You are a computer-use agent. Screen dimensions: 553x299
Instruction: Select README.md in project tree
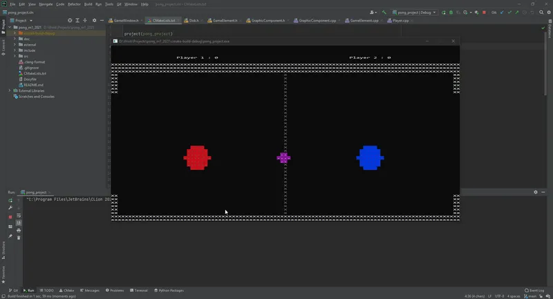tap(33, 85)
